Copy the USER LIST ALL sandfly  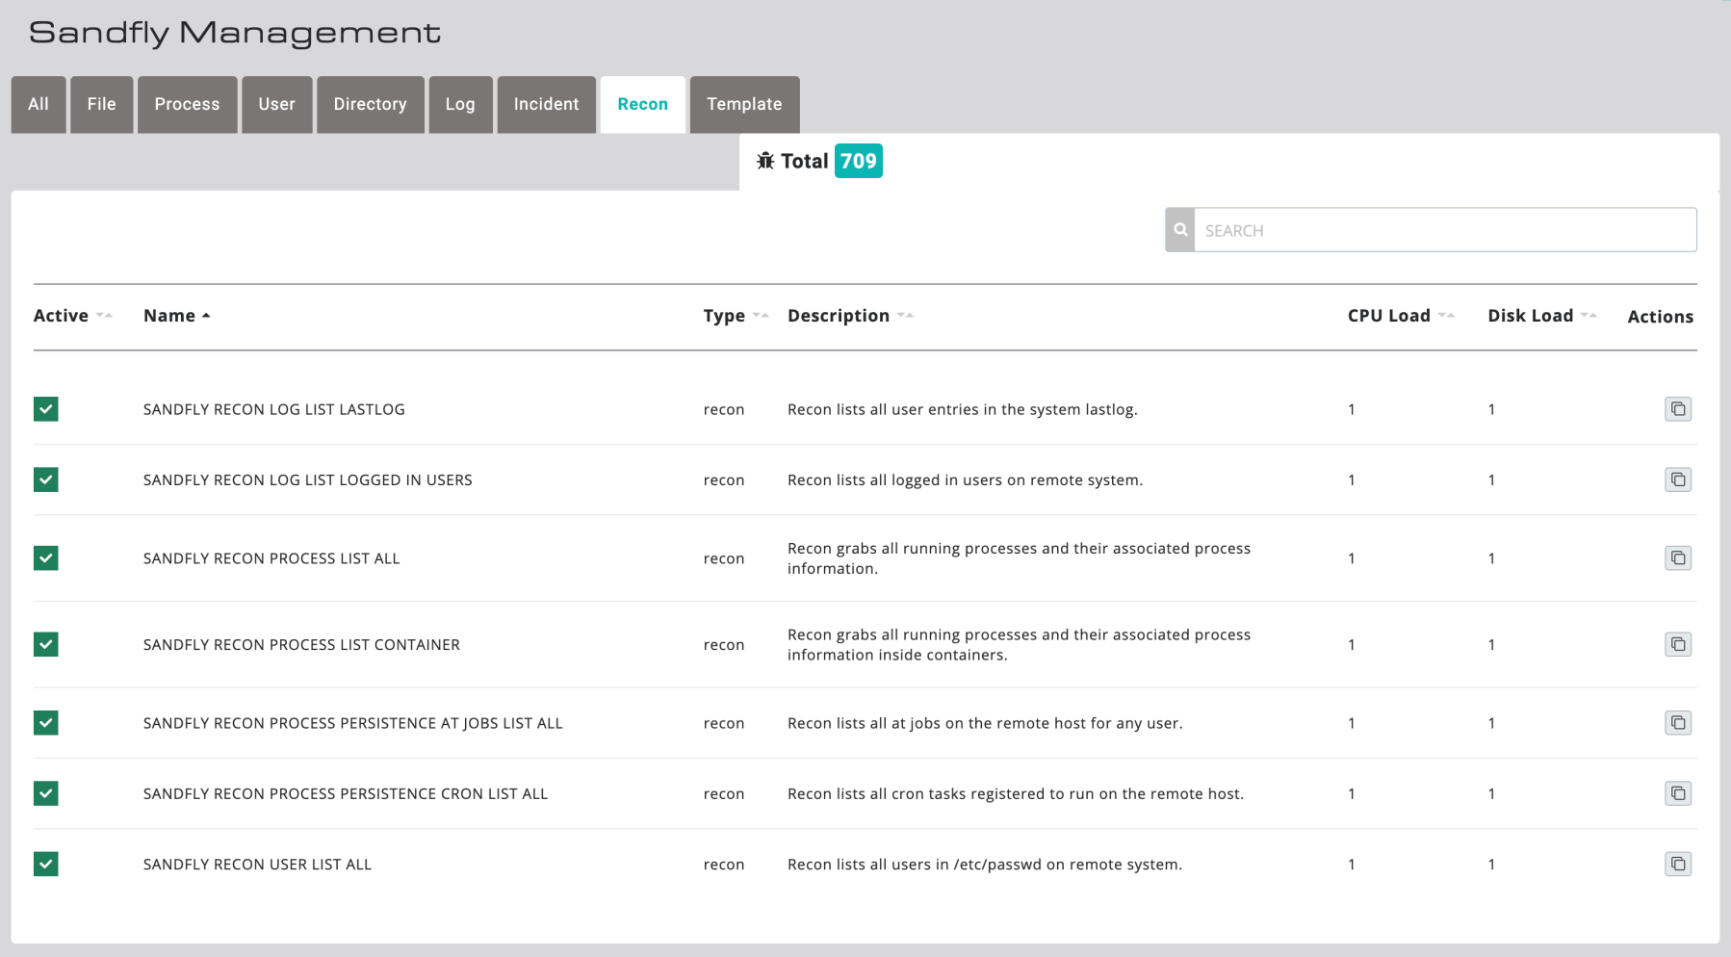pos(1678,864)
